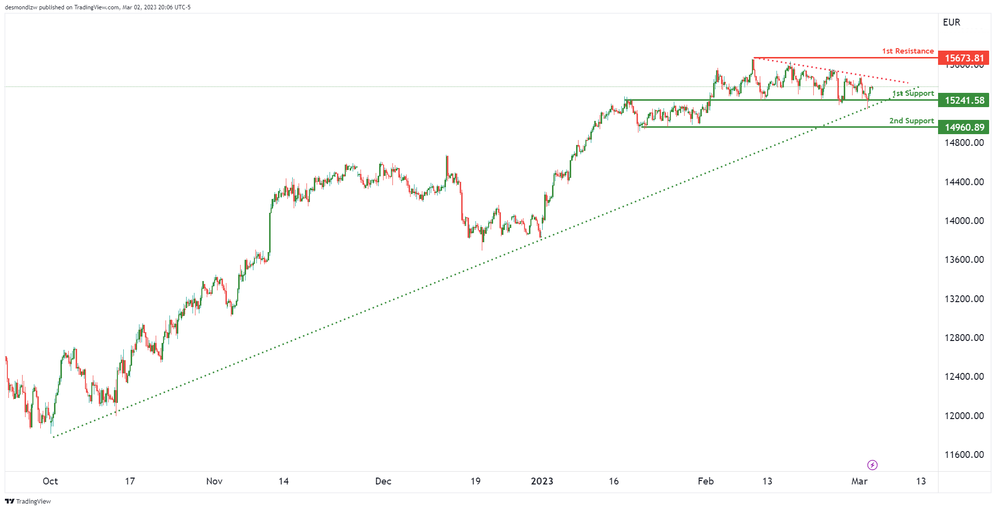Click the Dec label on time axis
Screen dimensions: 996x510
click(383, 482)
